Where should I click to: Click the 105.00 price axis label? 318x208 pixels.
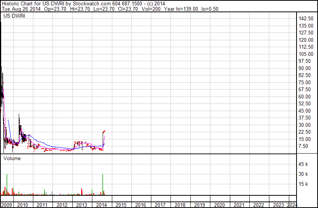coord(306,54)
